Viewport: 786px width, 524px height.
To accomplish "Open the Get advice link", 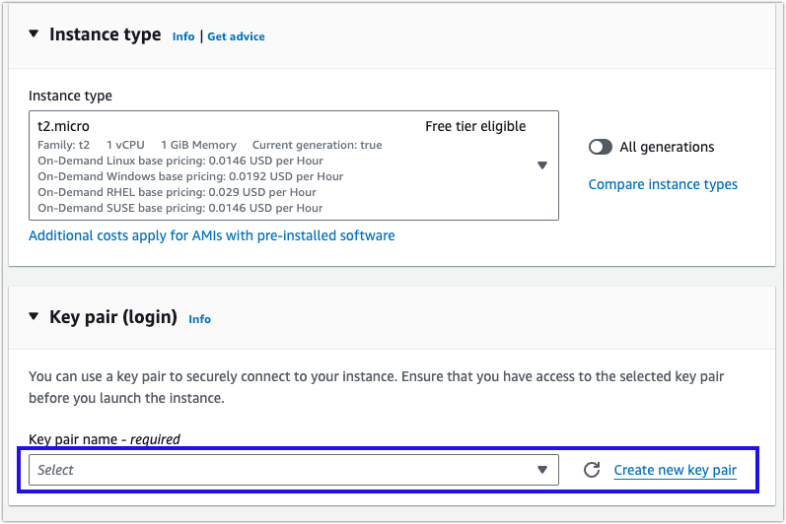I will (x=236, y=36).
